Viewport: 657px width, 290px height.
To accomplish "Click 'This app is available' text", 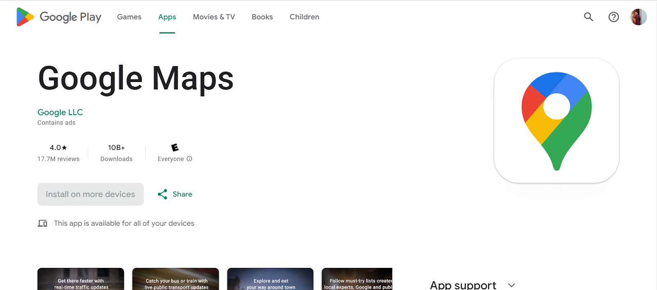I will 124,223.
